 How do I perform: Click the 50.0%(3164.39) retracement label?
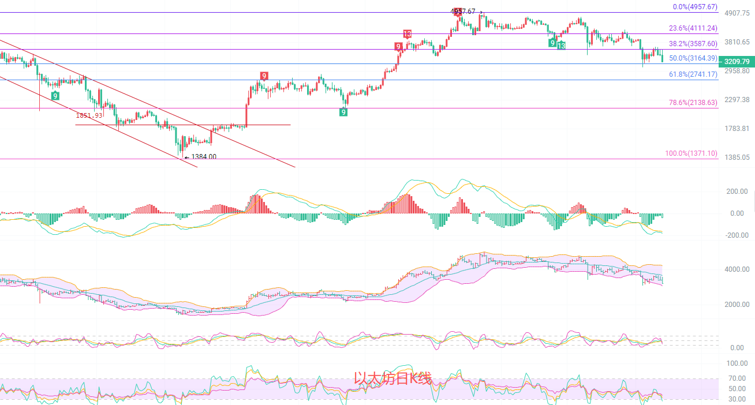(693, 58)
